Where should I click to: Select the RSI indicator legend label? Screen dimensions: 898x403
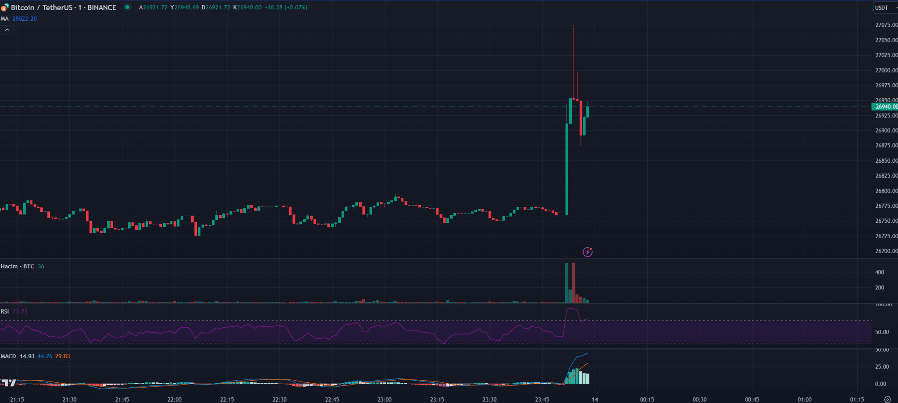click(5, 311)
